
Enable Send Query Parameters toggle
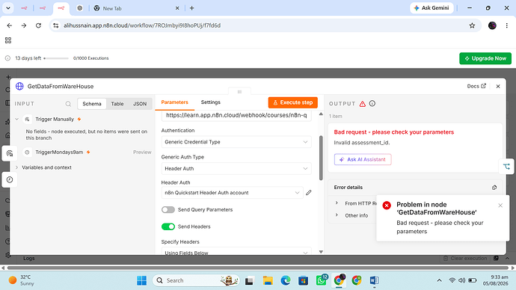coord(168,210)
